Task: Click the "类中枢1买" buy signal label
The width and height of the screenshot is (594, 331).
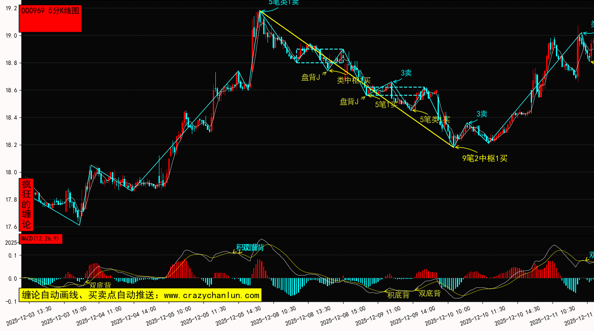Action: [x=353, y=80]
